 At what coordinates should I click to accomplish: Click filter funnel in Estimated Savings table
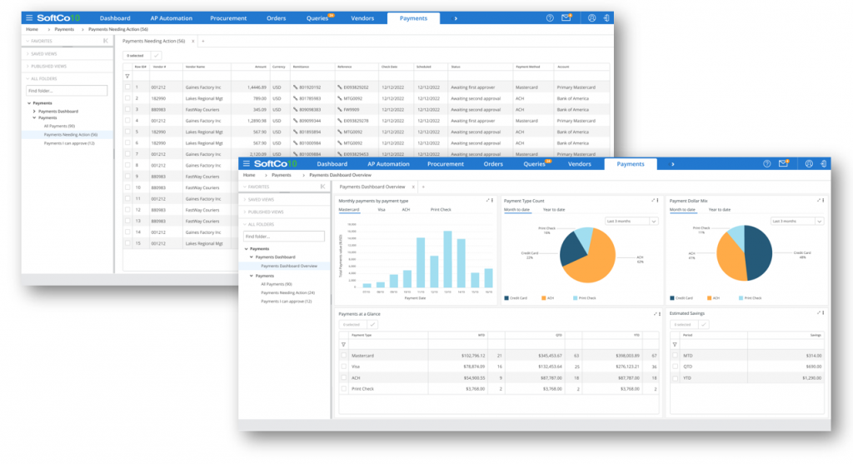[x=675, y=344]
